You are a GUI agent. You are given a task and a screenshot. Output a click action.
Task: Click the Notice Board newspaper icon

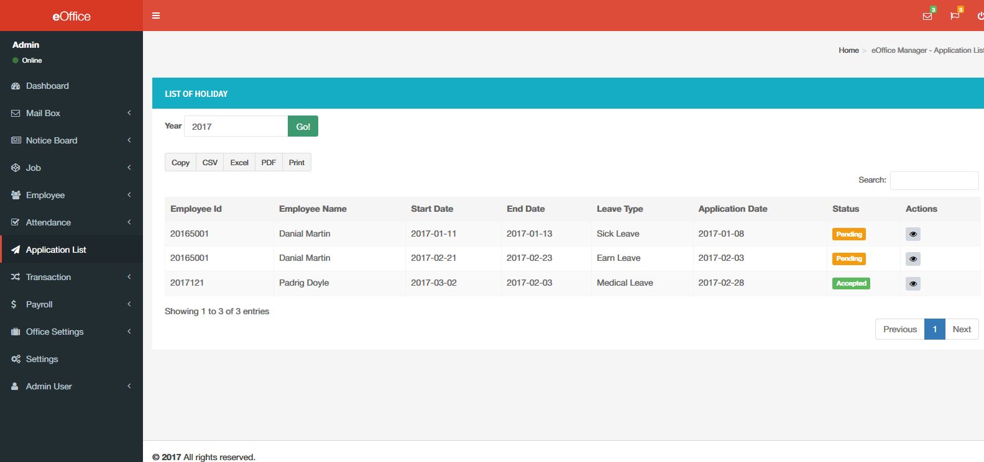16,140
